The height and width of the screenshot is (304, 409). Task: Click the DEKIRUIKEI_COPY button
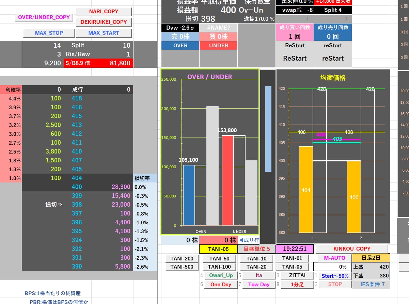(x=104, y=22)
